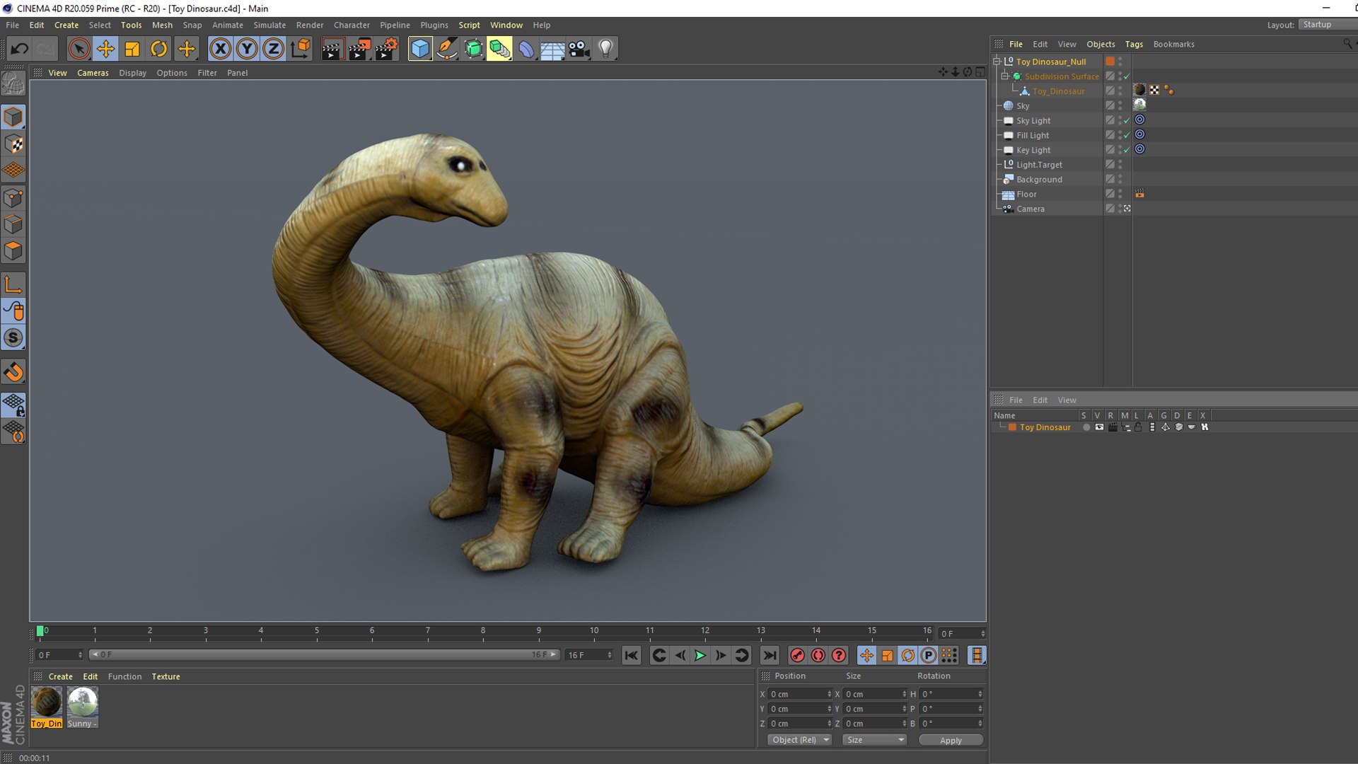This screenshot has width=1358, height=764.
Task: Click Record Active Objects button
Action: tap(797, 656)
